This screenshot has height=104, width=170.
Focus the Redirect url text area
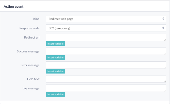[106, 37]
